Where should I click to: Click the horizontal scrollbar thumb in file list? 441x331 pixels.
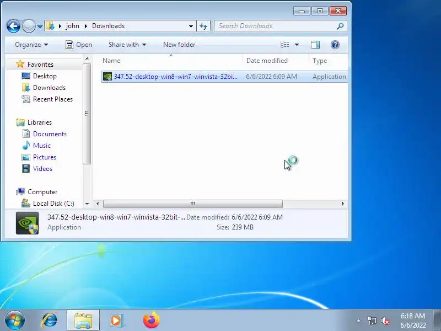192,204
